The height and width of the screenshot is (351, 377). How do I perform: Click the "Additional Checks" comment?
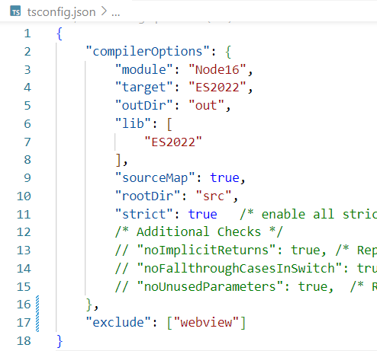coord(198,232)
